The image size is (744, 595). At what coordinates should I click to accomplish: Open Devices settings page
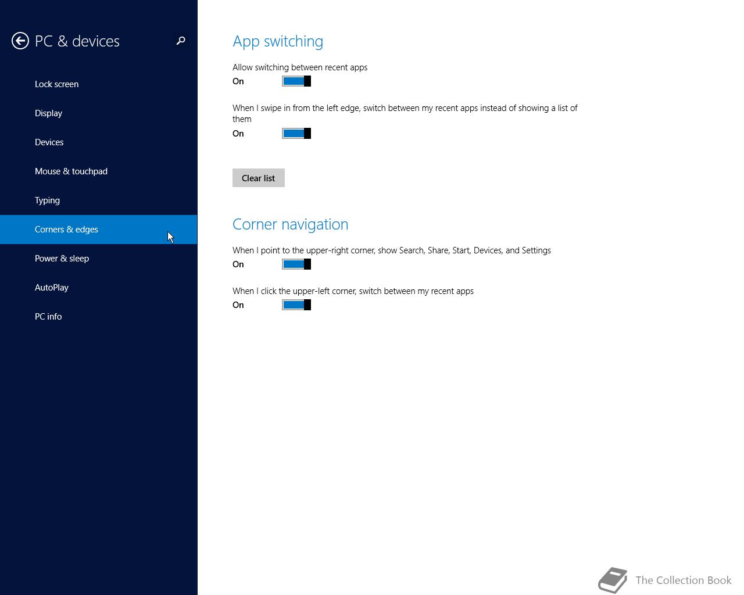click(99, 142)
